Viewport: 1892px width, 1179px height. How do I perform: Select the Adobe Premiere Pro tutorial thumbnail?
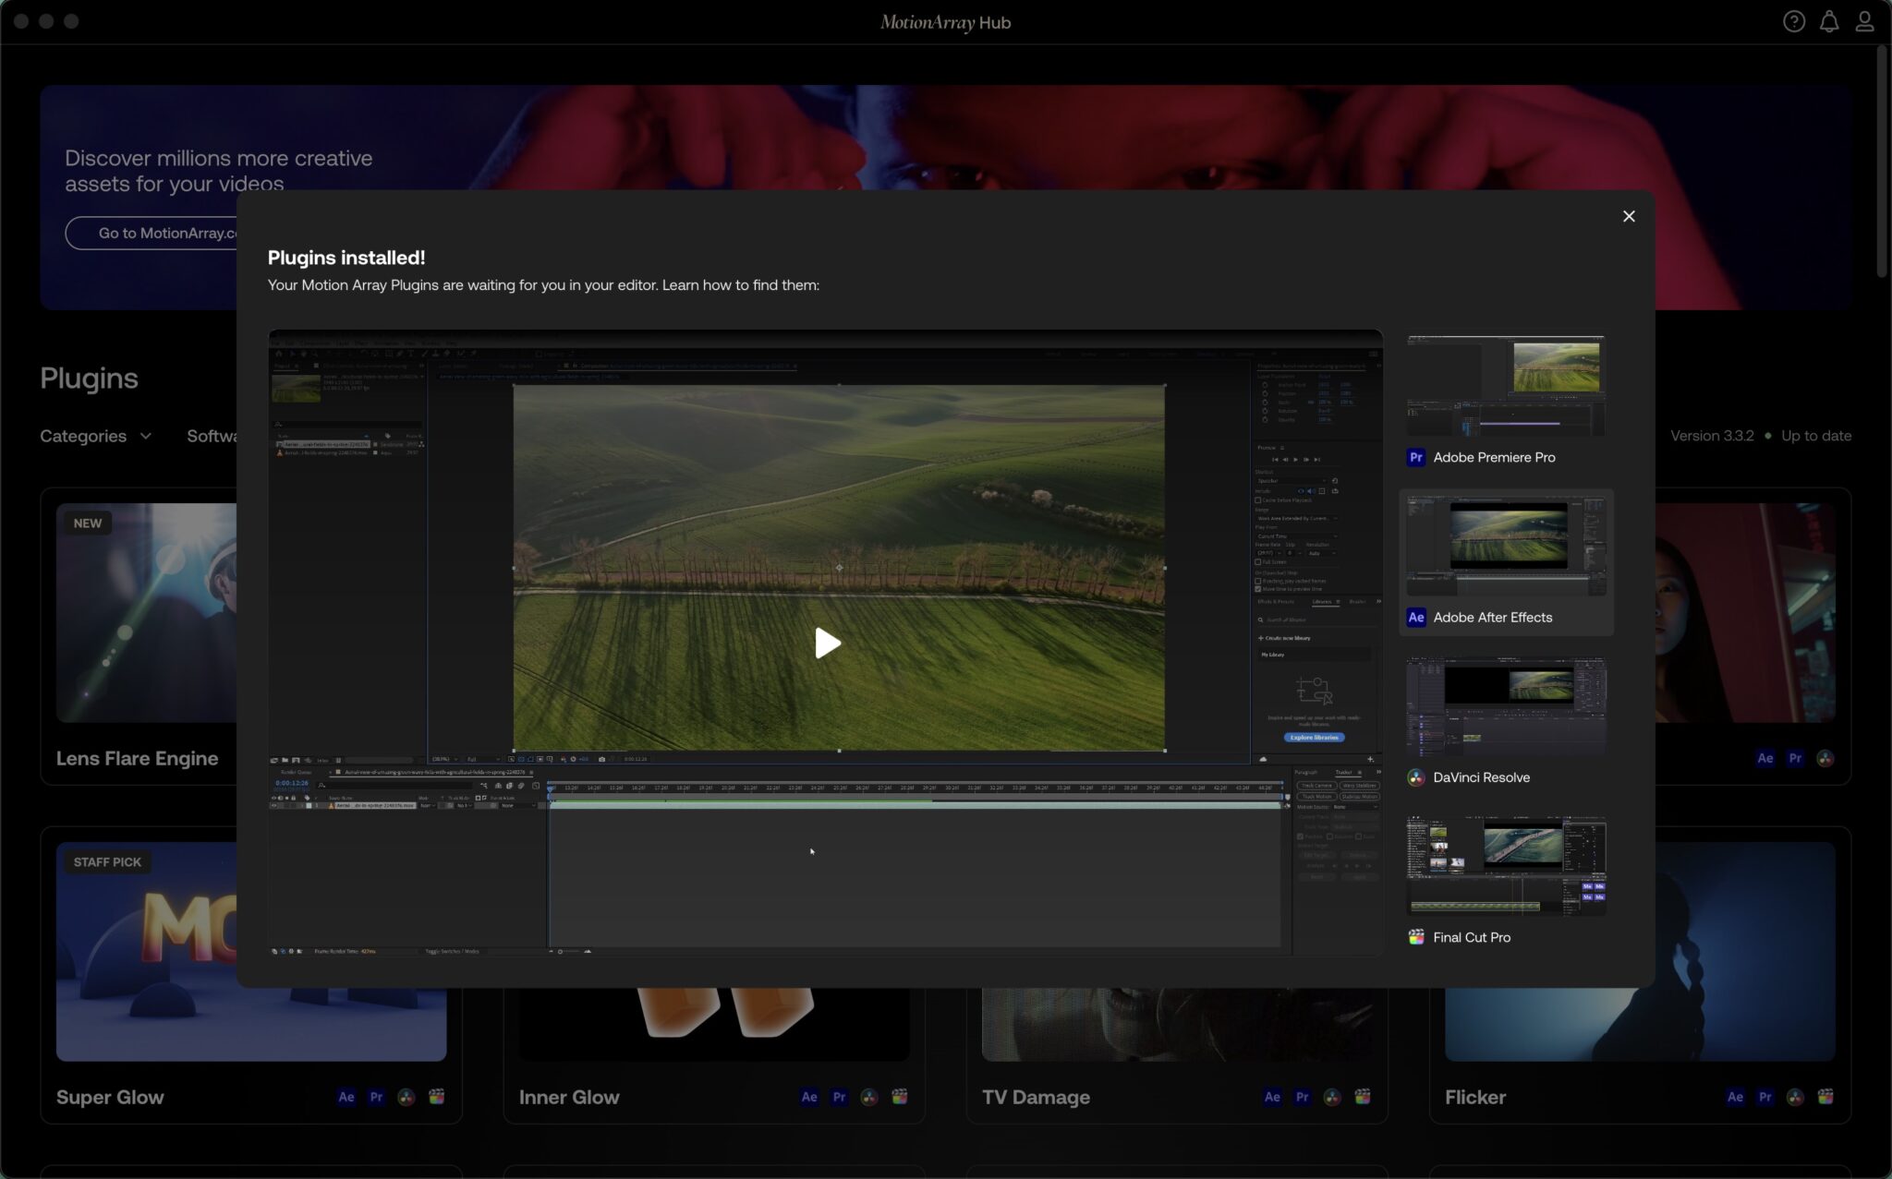coord(1505,386)
